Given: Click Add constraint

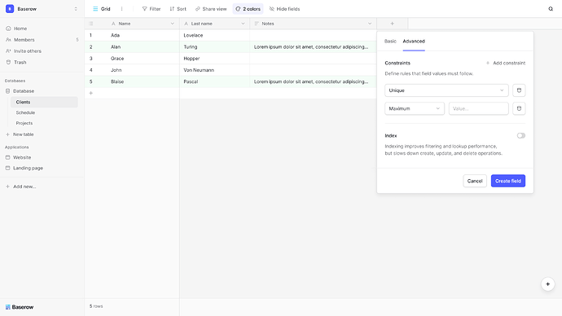Looking at the screenshot, I should point(505,63).
